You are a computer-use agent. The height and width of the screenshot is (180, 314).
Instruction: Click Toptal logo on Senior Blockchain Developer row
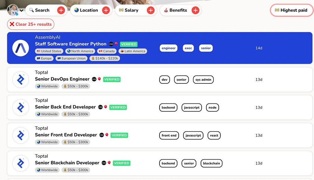pos(21,163)
